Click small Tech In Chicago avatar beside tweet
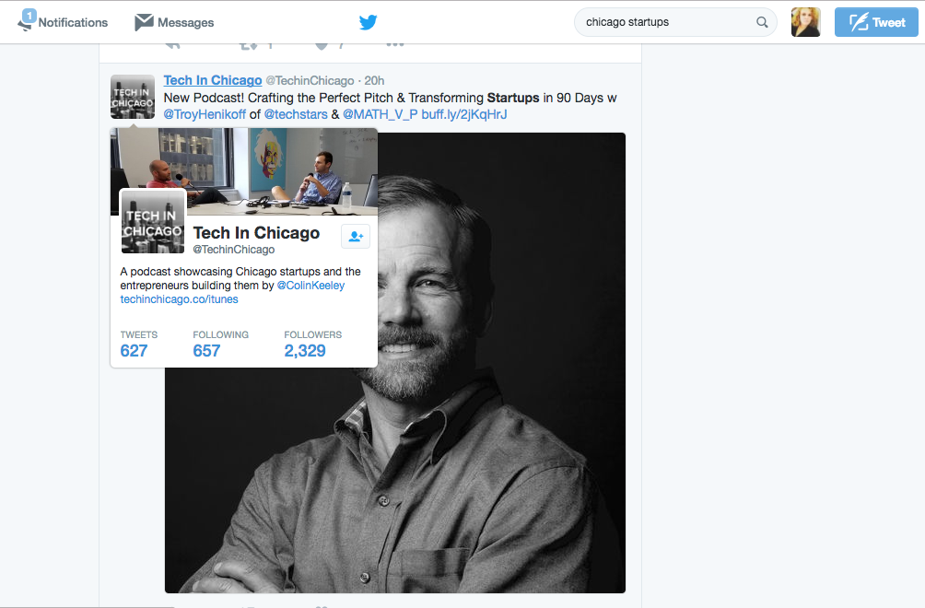 click(x=133, y=97)
